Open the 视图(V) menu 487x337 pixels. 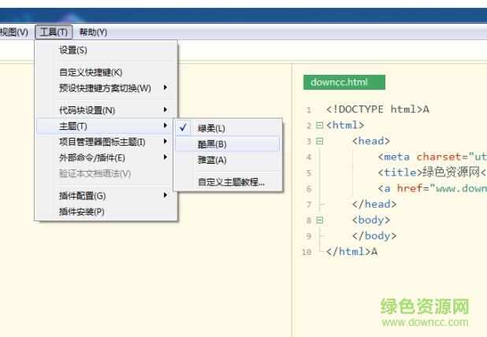click(x=14, y=31)
